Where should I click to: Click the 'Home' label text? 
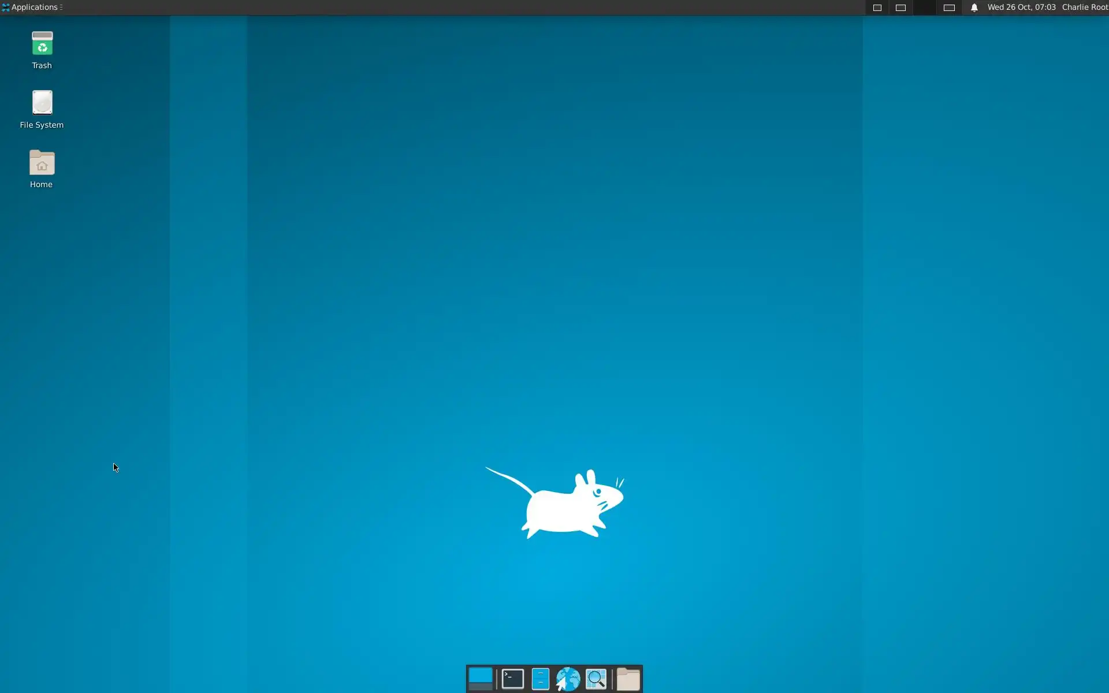click(41, 184)
